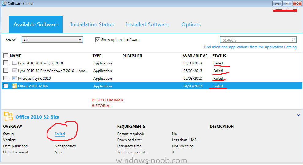303x165 pixels.
Task: Uncheck Show optional software
Action: pyautogui.click(x=98, y=39)
